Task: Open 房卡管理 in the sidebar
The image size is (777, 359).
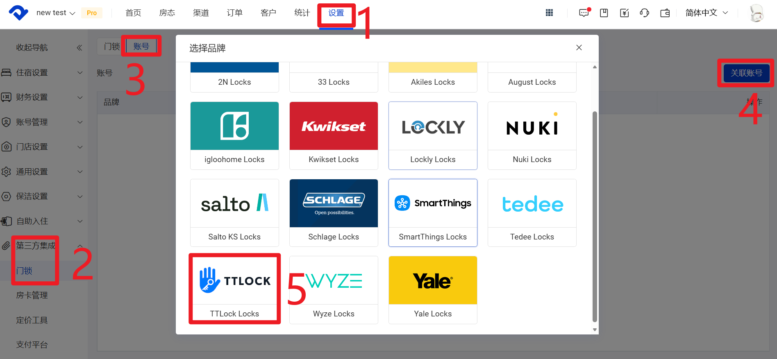Action: tap(32, 295)
